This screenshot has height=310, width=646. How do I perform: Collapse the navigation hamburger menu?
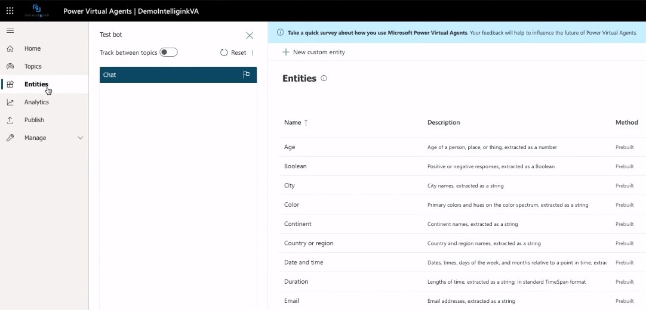click(x=10, y=31)
